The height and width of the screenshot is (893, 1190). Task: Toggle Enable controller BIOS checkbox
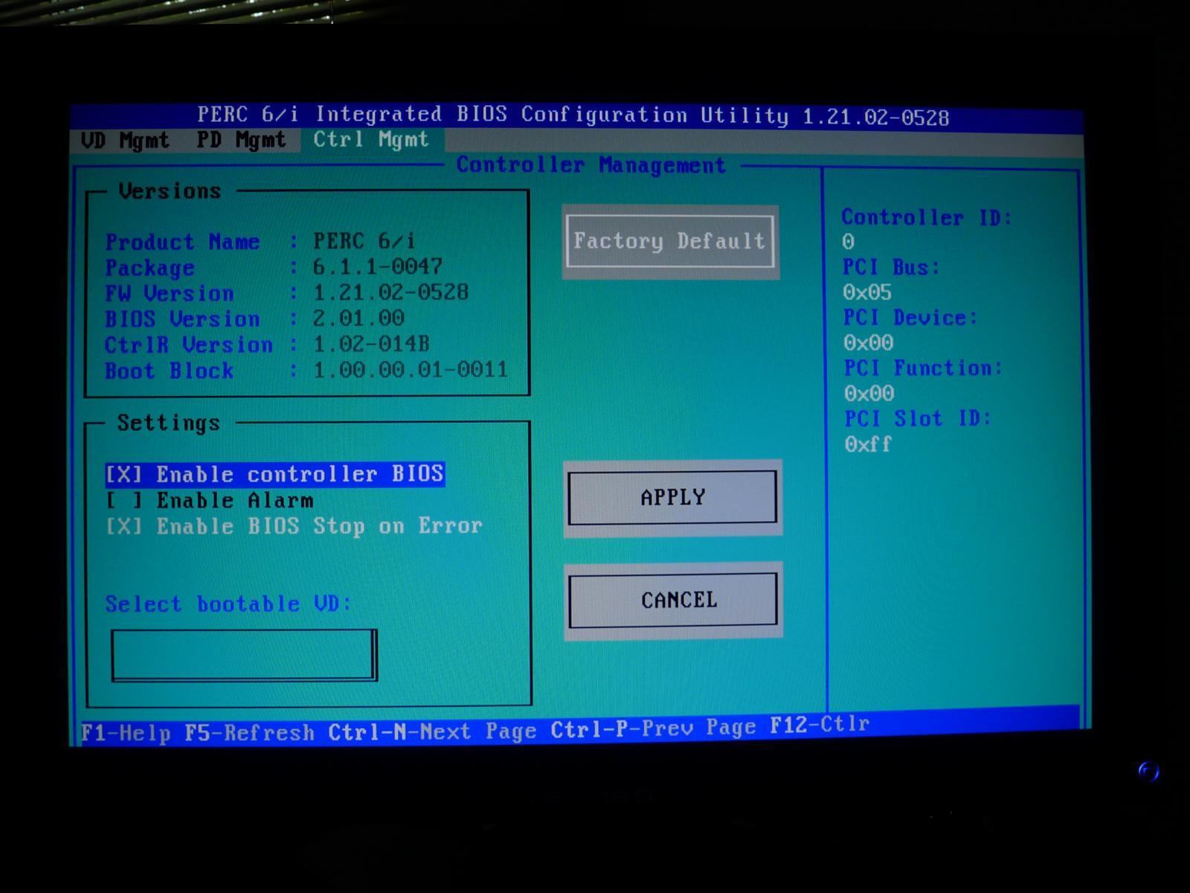tap(275, 474)
